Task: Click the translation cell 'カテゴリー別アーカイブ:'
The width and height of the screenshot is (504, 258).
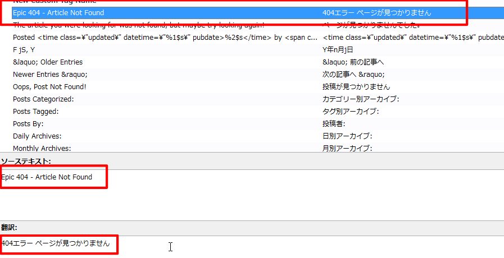Action: pos(361,99)
